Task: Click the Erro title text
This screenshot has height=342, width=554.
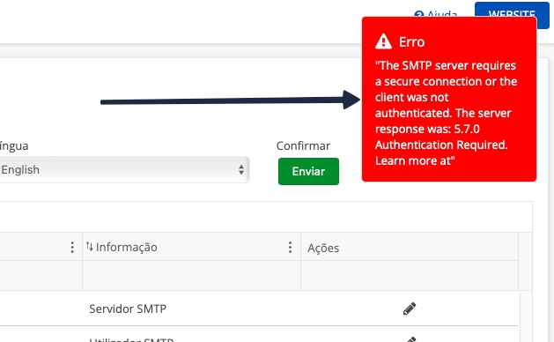Action: 411,42
